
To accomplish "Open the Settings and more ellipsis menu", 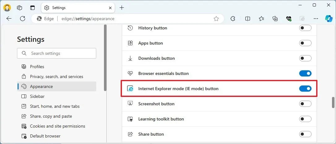I will coord(316,19).
